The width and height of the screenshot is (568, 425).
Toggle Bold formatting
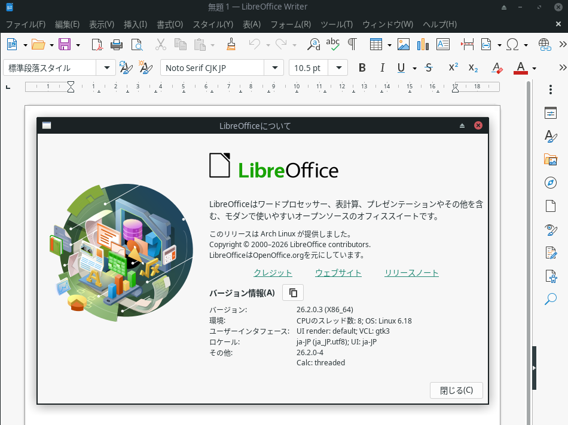(362, 67)
